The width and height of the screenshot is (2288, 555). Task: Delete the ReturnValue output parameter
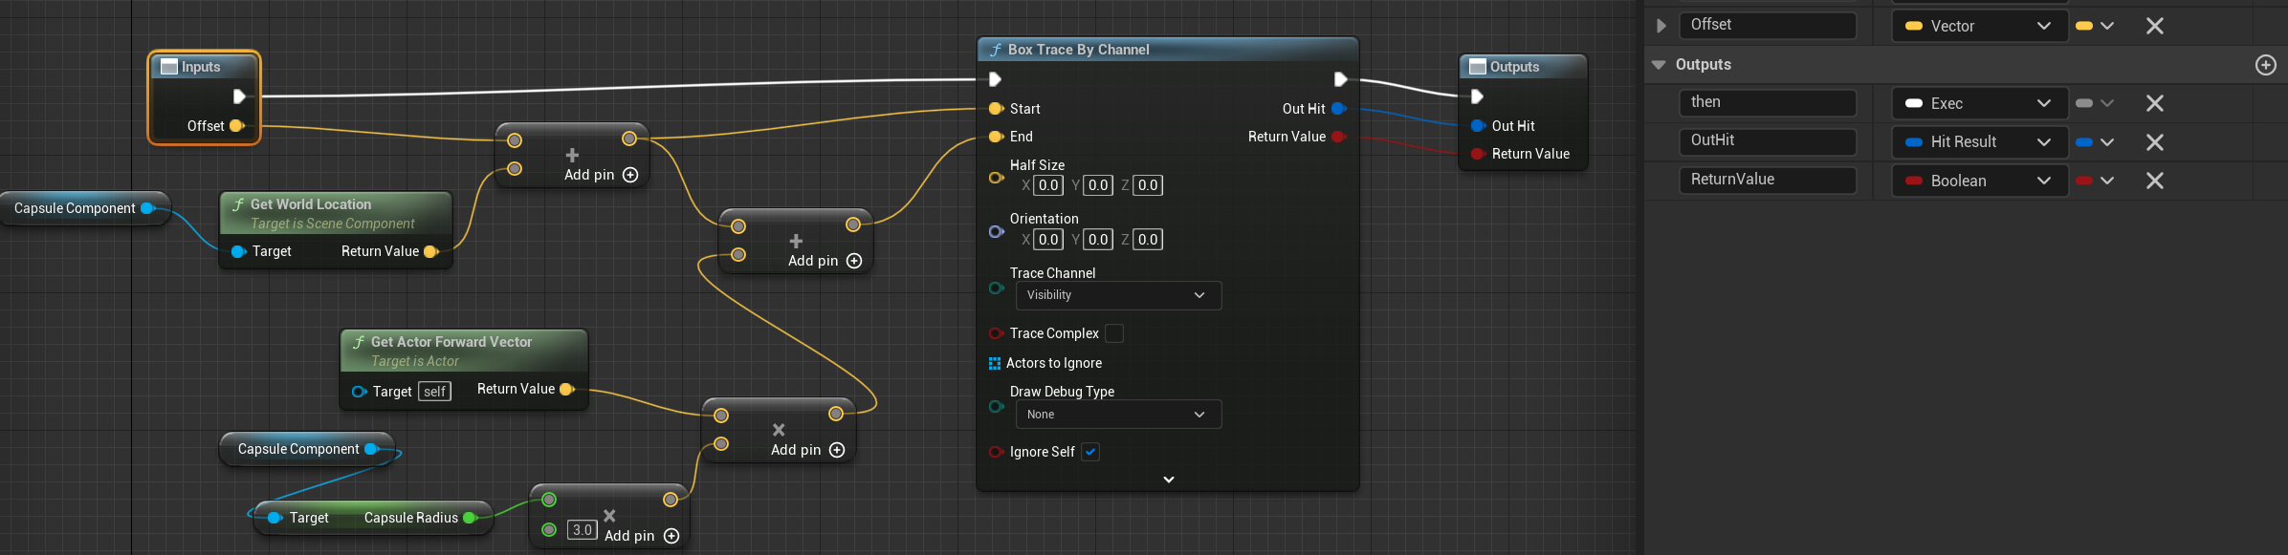[x=2154, y=181]
